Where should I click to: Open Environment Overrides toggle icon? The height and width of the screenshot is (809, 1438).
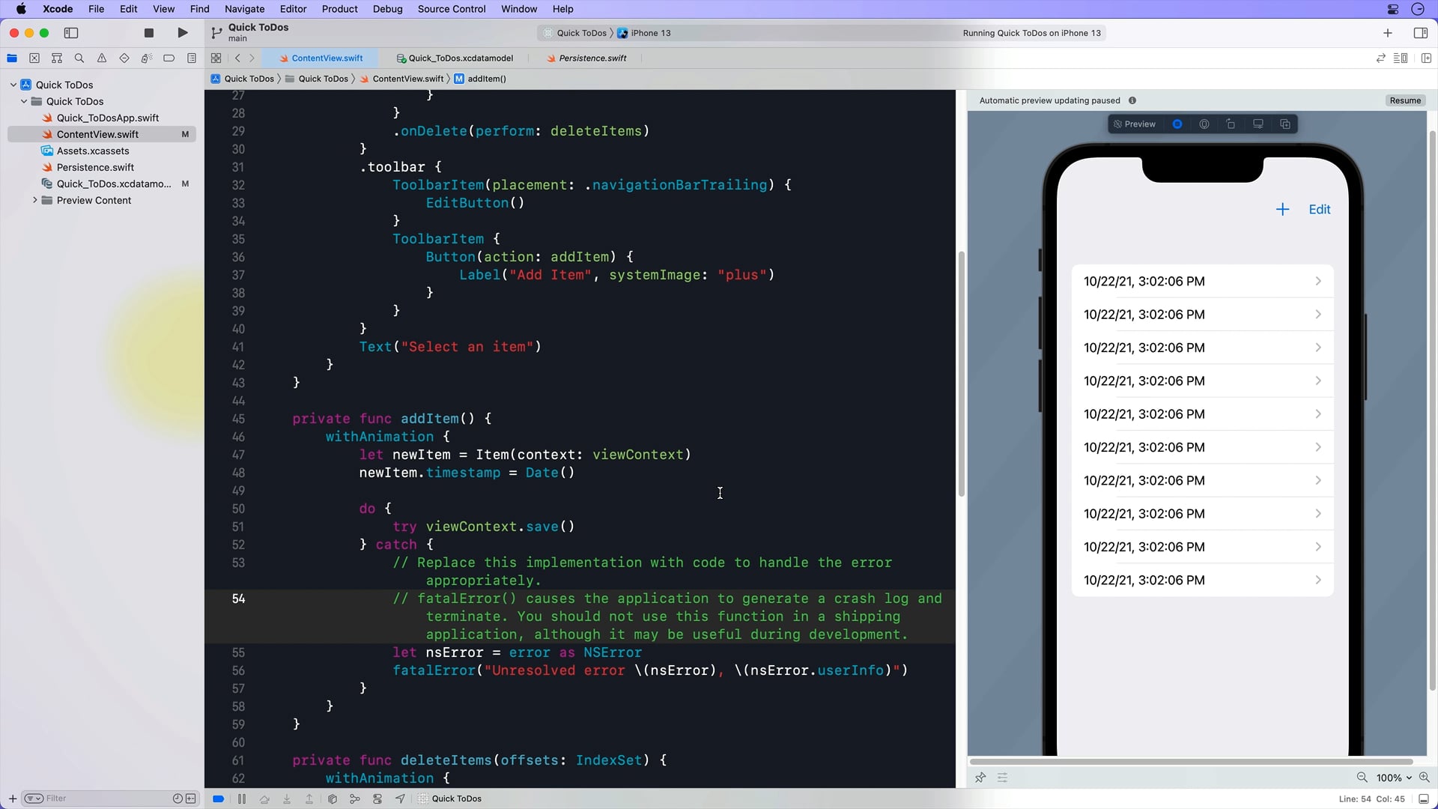point(377,799)
